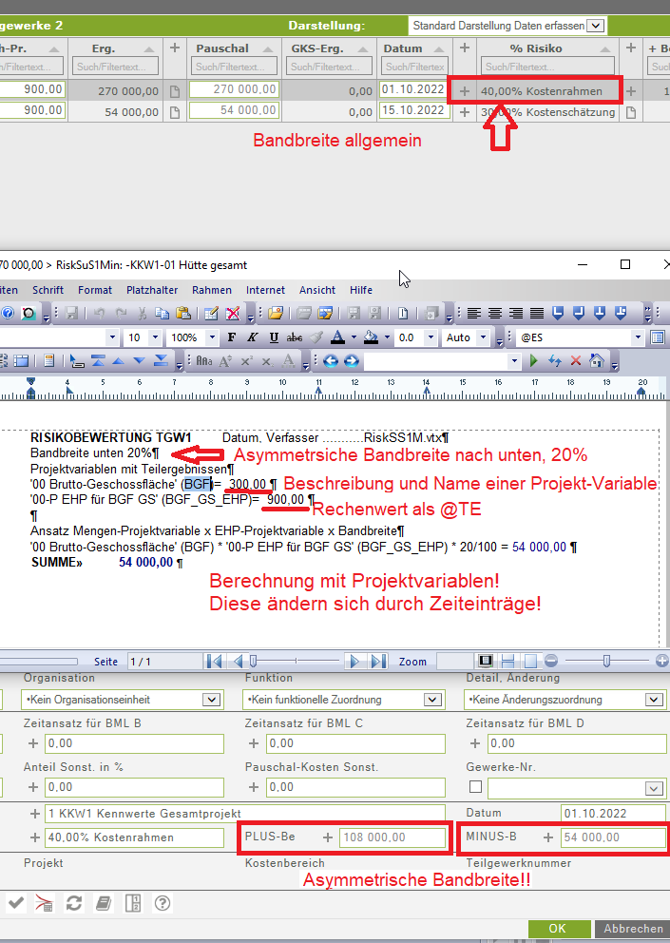Confirm with the OK button
670x943 pixels.
coord(557,929)
